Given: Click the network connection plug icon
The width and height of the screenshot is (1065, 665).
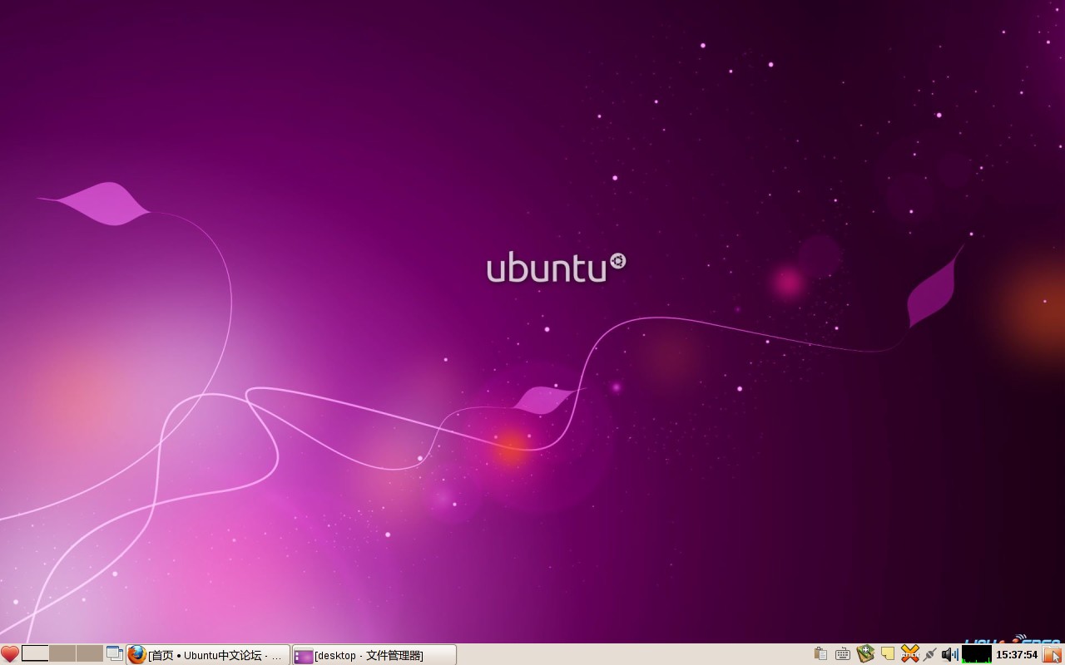Looking at the screenshot, I should pyautogui.click(x=930, y=655).
